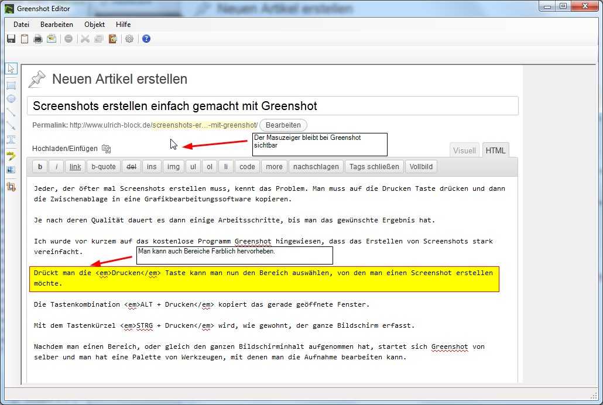Select the Obfuscate tool
603x405 pixels.
[11, 170]
